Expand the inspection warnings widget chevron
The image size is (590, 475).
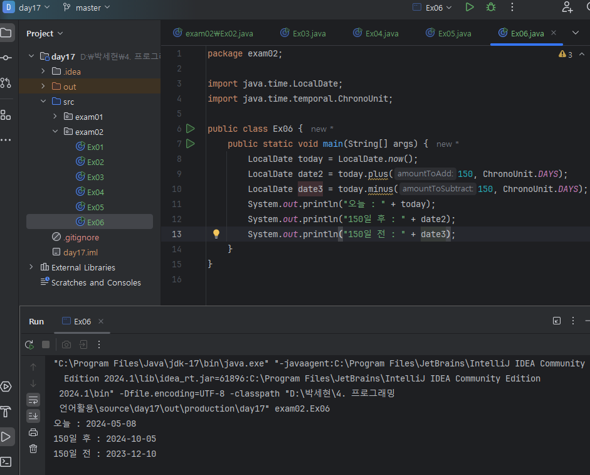tap(582, 54)
